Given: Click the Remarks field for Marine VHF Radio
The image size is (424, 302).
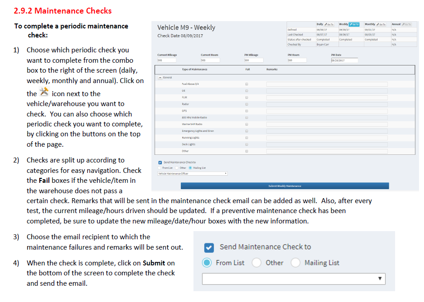Looking at the screenshot, I should 327,124.
